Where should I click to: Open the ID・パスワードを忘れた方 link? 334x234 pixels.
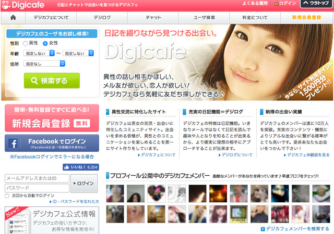click(74, 201)
